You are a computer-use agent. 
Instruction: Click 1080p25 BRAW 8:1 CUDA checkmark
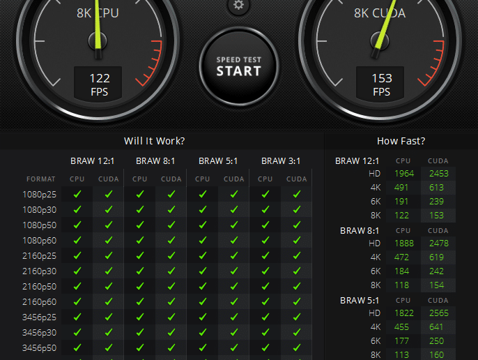coord(171,194)
